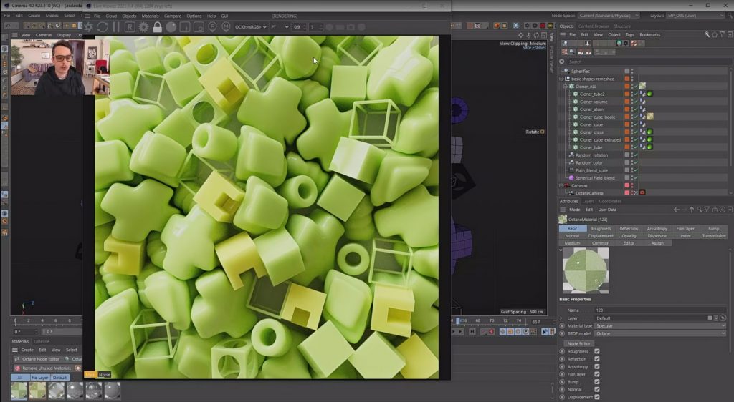The width and height of the screenshot is (734, 402).
Task: Click search magnifier in Objects panel header
Action: [707, 34]
